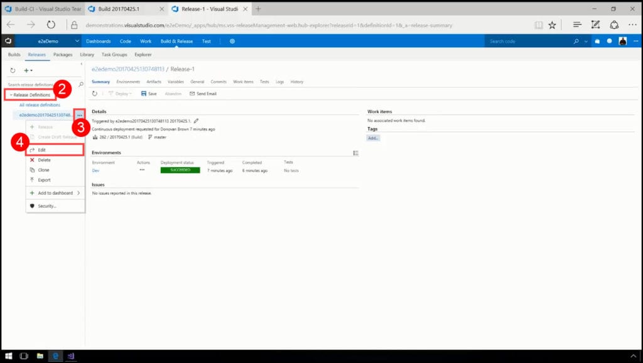The height and width of the screenshot is (363, 643).
Task: Switch to release History tab
Action: coord(297,82)
